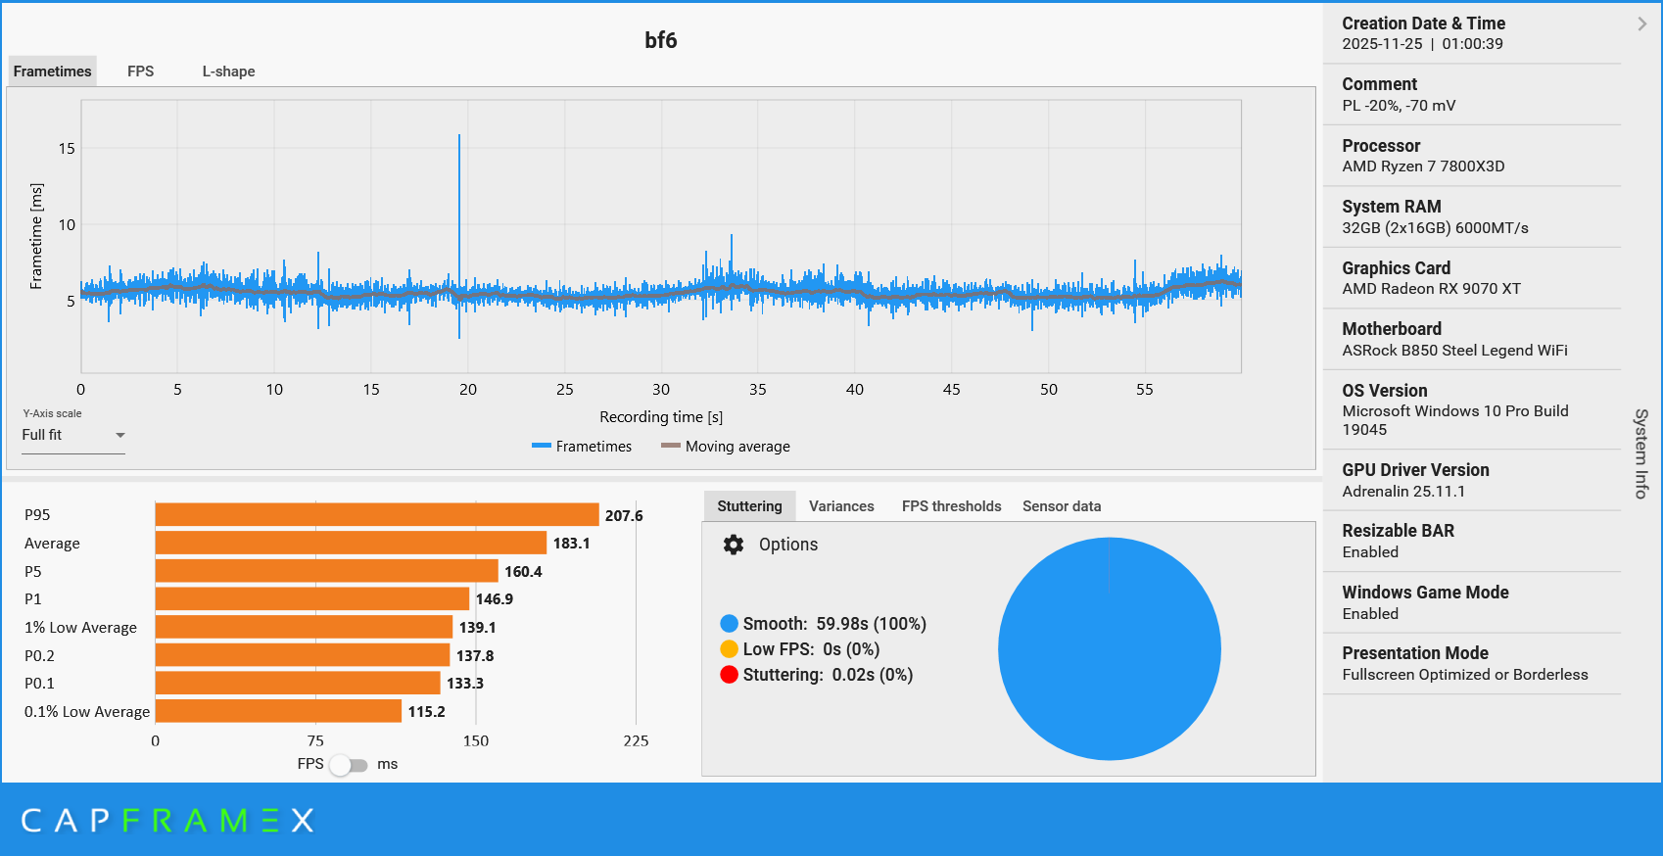The image size is (1663, 856).
Task: Click the Comment value 'PL -20%, -70 mV'
Action: click(x=1399, y=106)
